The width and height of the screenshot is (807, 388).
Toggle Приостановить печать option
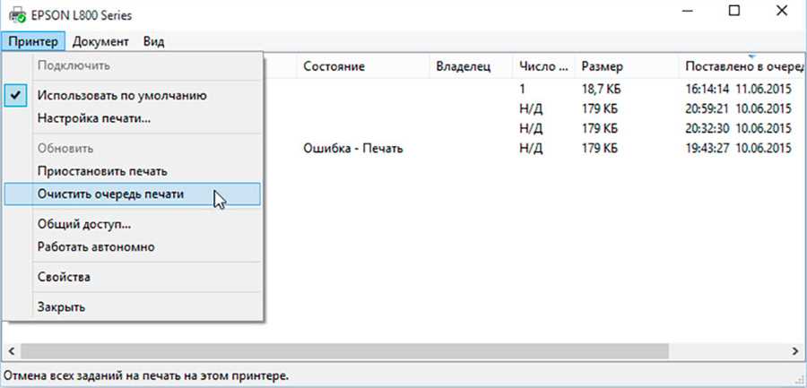pos(101,170)
